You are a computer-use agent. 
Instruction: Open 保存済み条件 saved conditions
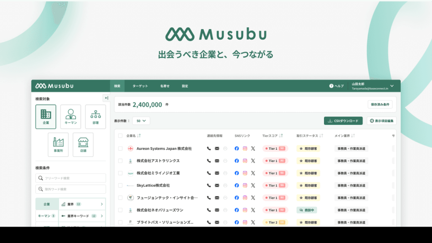coord(380,105)
